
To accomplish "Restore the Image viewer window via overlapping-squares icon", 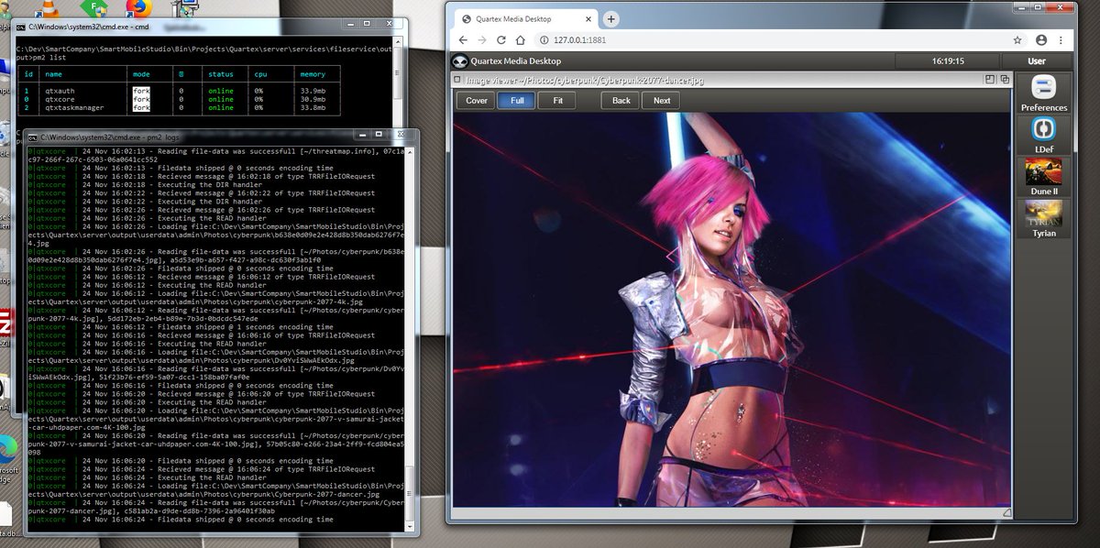I will [x=1003, y=80].
